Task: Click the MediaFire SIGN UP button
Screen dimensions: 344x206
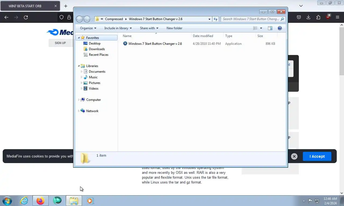Action: [60, 43]
